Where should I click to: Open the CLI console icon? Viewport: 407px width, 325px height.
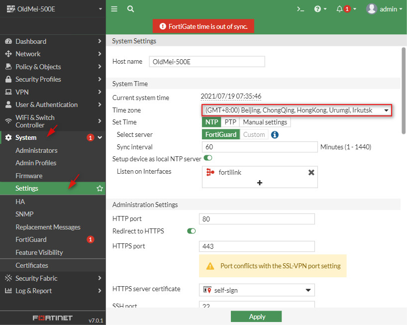pos(301,9)
